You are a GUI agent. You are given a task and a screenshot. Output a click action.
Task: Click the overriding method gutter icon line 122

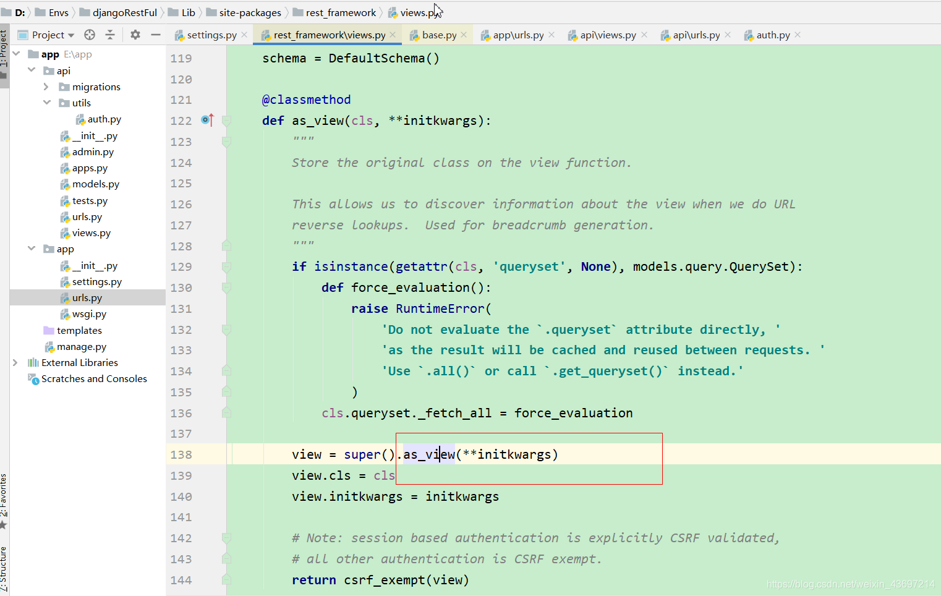tap(208, 120)
